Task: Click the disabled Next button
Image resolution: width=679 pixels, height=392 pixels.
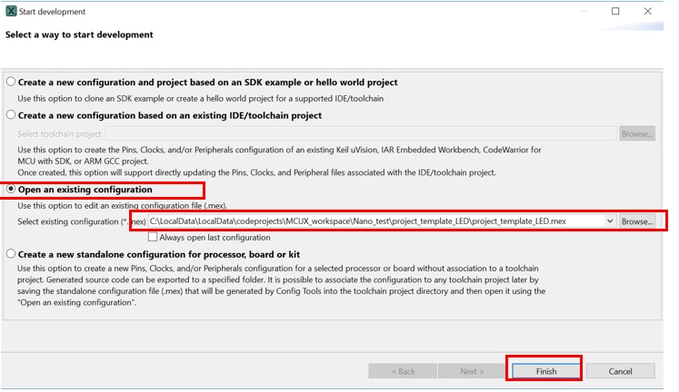Action: 473,371
